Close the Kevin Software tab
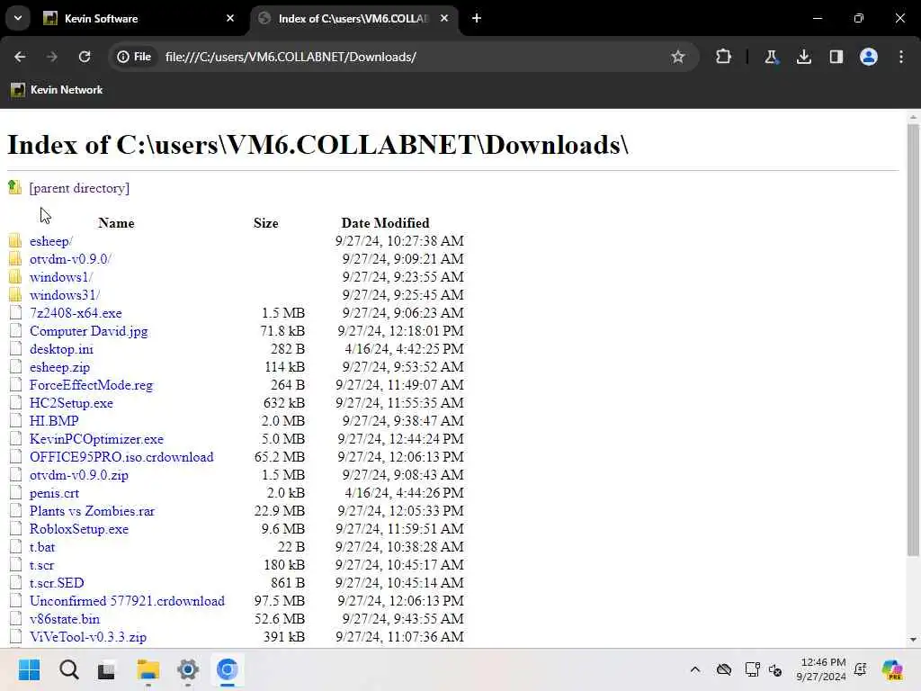Image resolution: width=921 pixels, height=691 pixels. pos(230,18)
